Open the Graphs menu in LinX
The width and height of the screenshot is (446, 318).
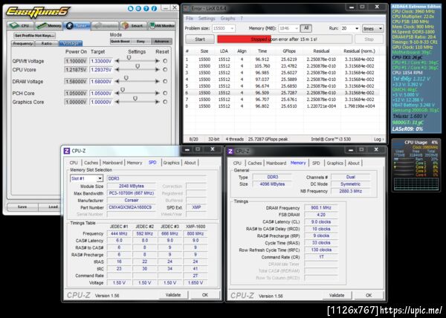[x=228, y=18]
